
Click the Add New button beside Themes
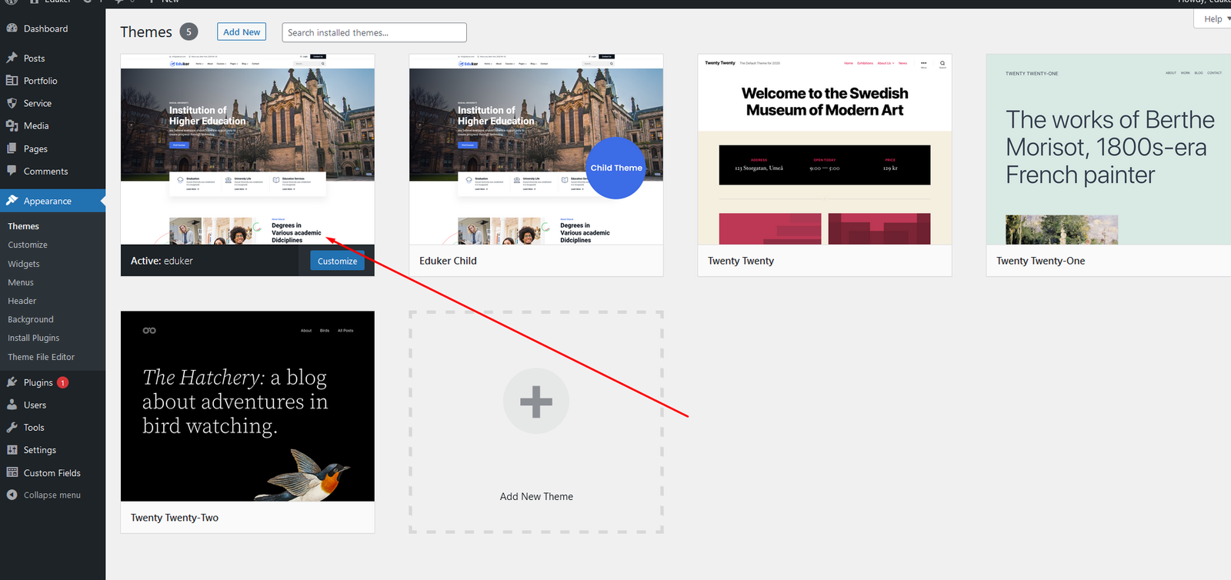pos(242,32)
